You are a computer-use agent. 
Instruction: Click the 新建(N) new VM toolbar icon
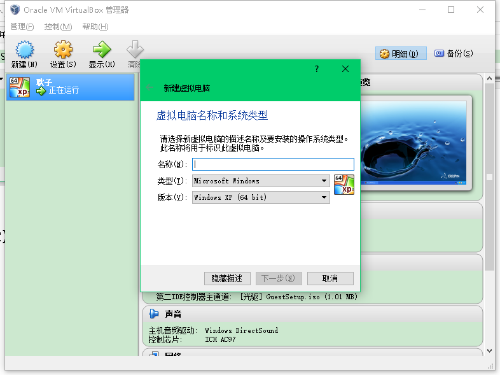tap(25, 50)
